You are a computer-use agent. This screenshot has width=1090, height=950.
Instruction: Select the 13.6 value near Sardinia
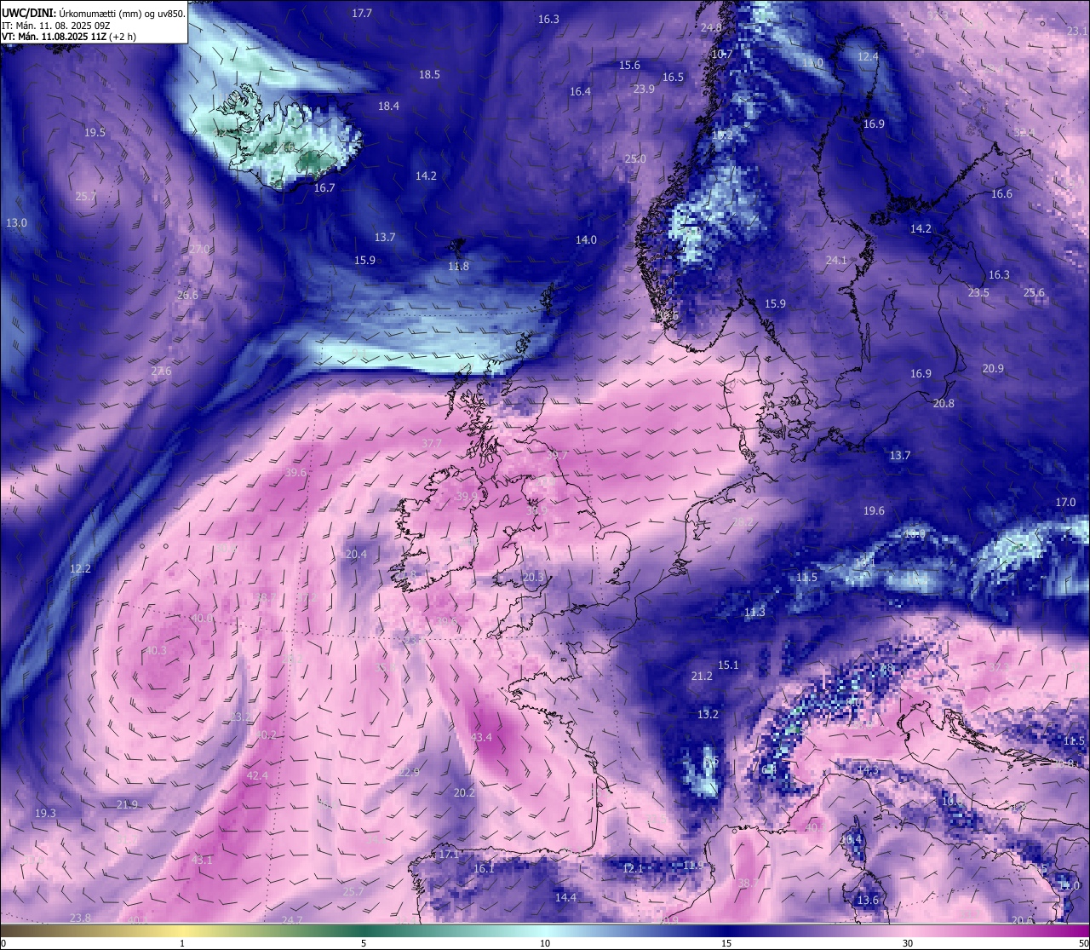[868, 900]
